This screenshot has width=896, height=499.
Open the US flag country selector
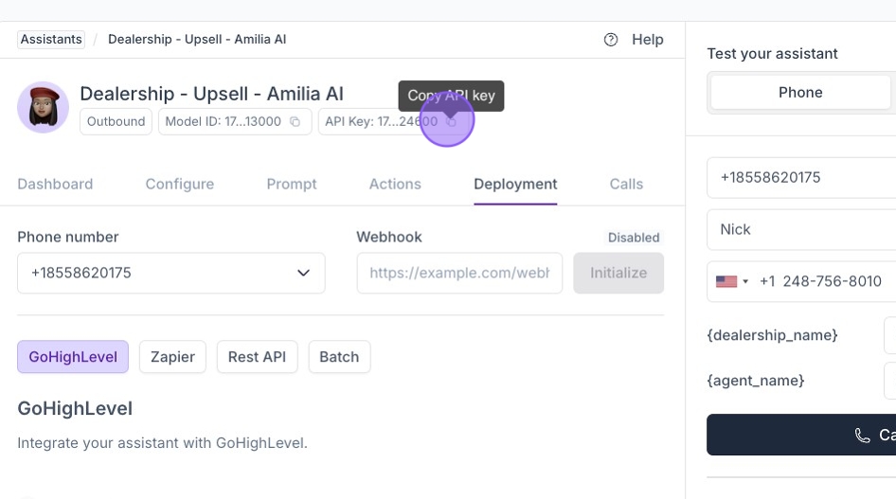coord(731,281)
